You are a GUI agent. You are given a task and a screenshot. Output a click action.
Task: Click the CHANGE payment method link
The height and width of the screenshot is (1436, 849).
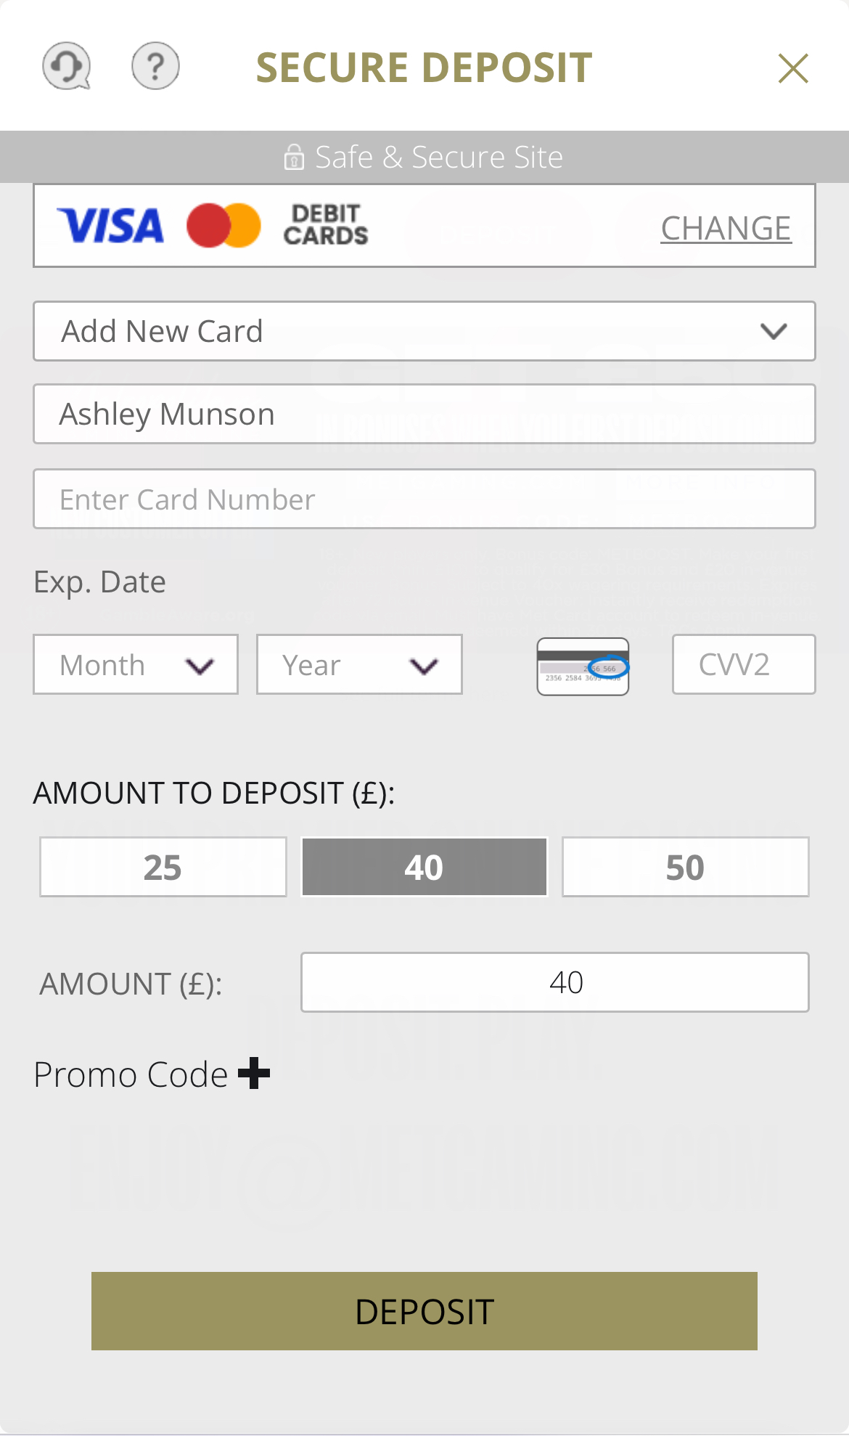[x=725, y=227]
